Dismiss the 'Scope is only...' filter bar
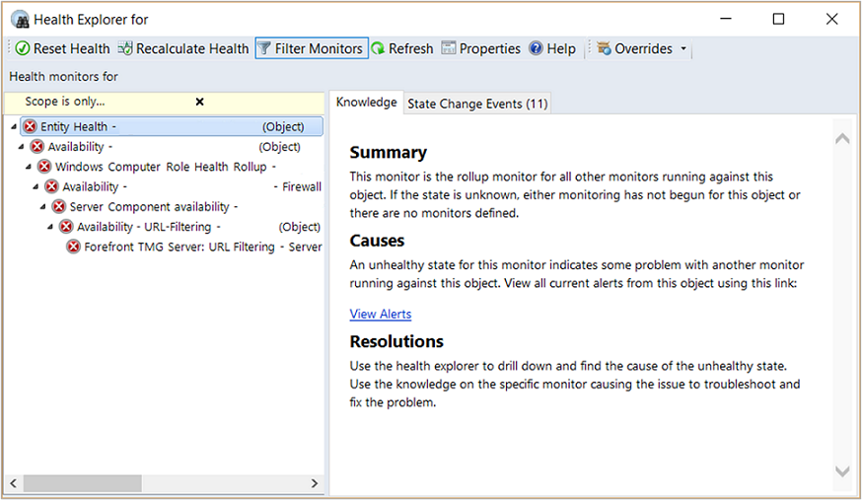Viewport: 862px width, 500px height. 199,102
